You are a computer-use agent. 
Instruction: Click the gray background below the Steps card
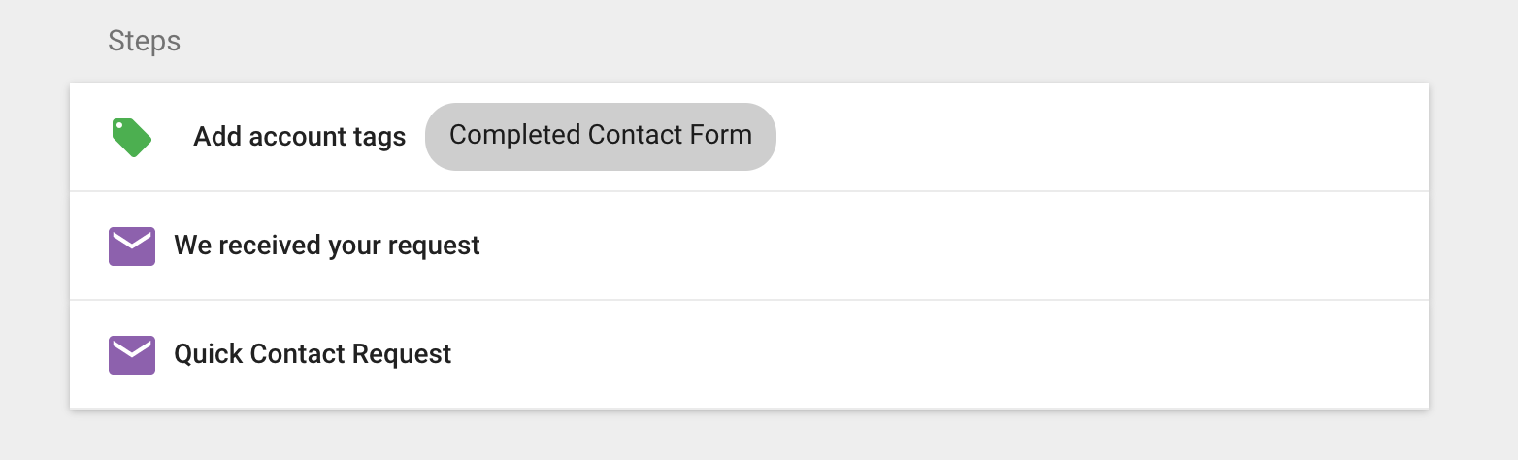749,437
